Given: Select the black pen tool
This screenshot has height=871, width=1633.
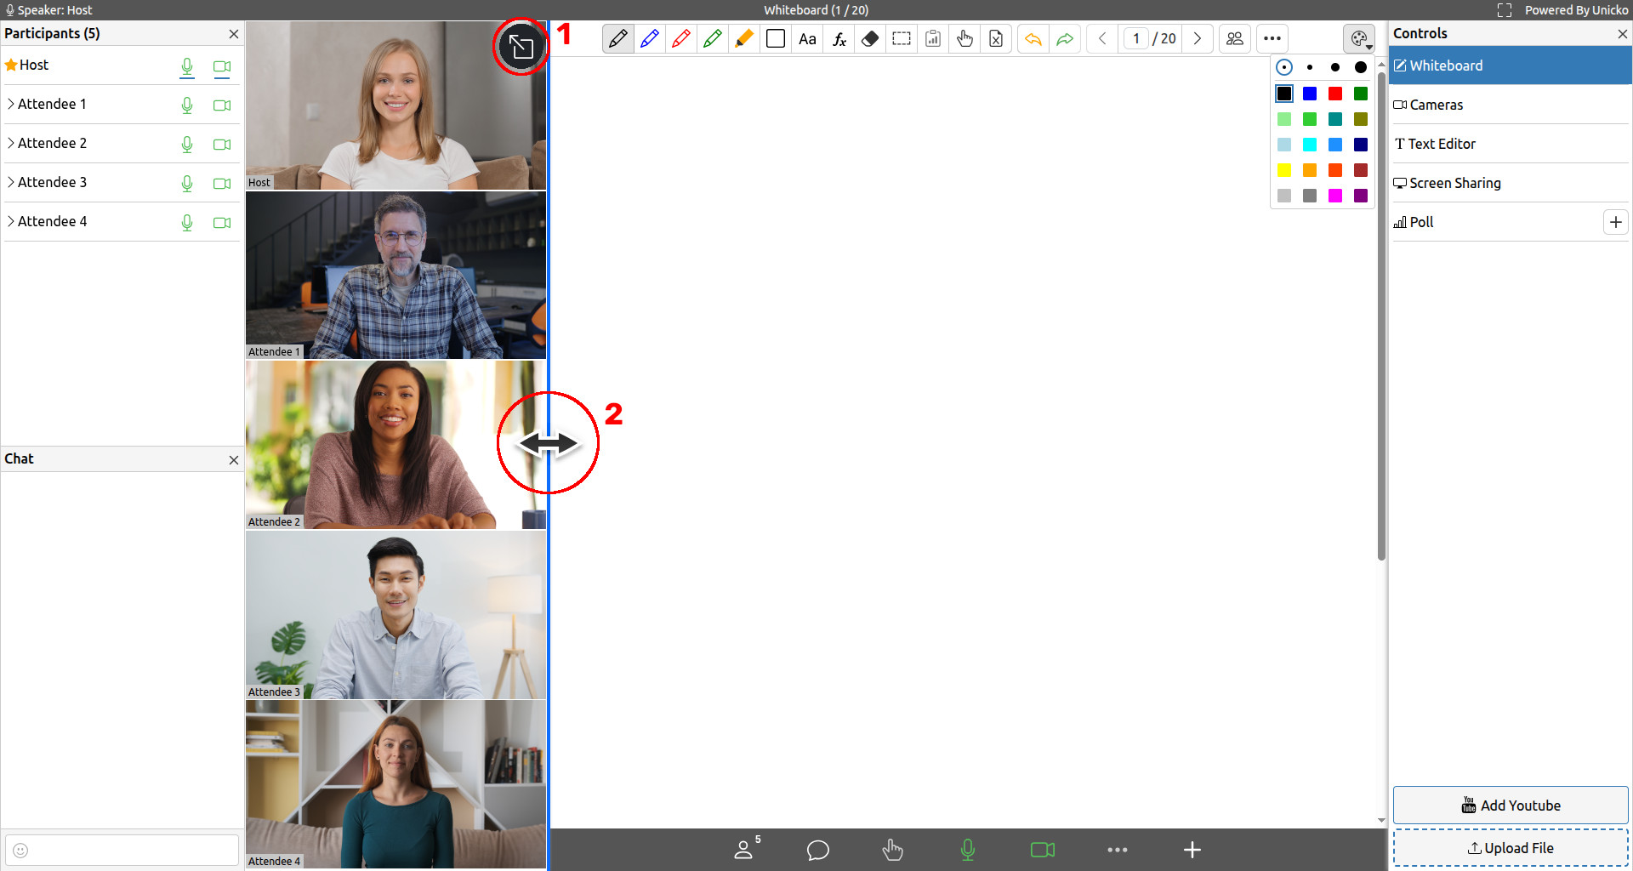Looking at the screenshot, I should click(618, 38).
